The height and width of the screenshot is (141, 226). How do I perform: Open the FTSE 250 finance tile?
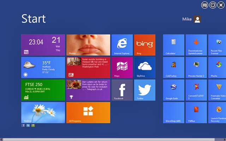[43, 90]
